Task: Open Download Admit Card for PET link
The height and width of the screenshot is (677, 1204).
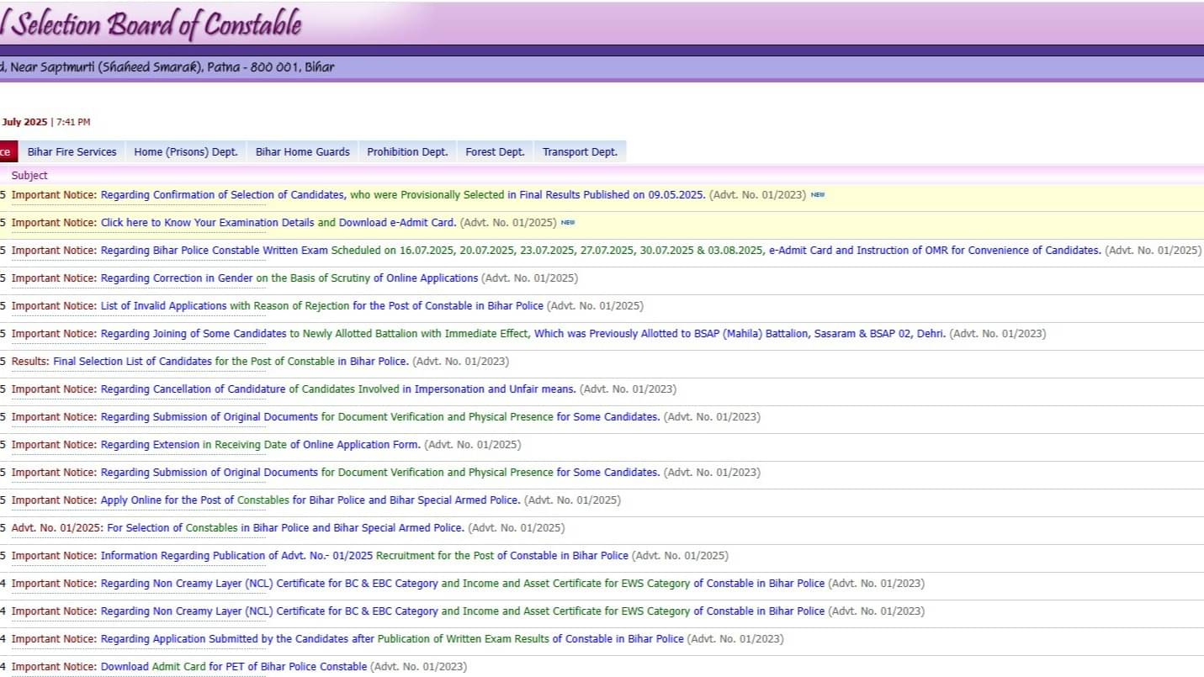Action: (233, 667)
